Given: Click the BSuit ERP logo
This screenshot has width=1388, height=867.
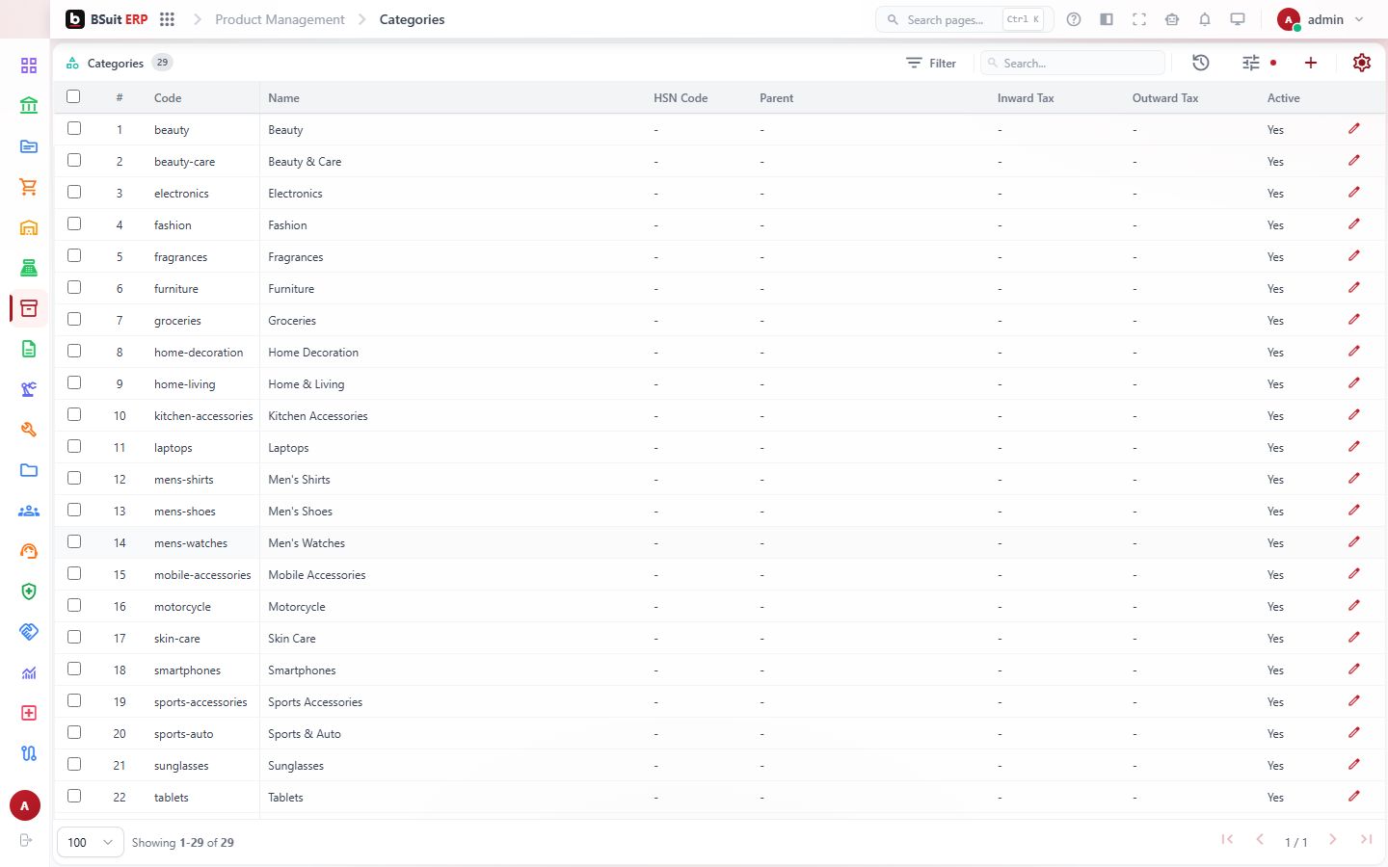Looking at the screenshot, I should click(x=107, y=19).
